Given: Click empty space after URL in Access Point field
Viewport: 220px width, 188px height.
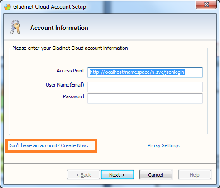Looking at the screenshot, I should click(193, 72).
